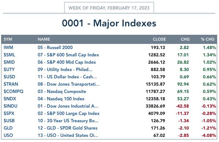Sort by CHG column header
This screenshot has height=142, width=219.
pos(185,39)
